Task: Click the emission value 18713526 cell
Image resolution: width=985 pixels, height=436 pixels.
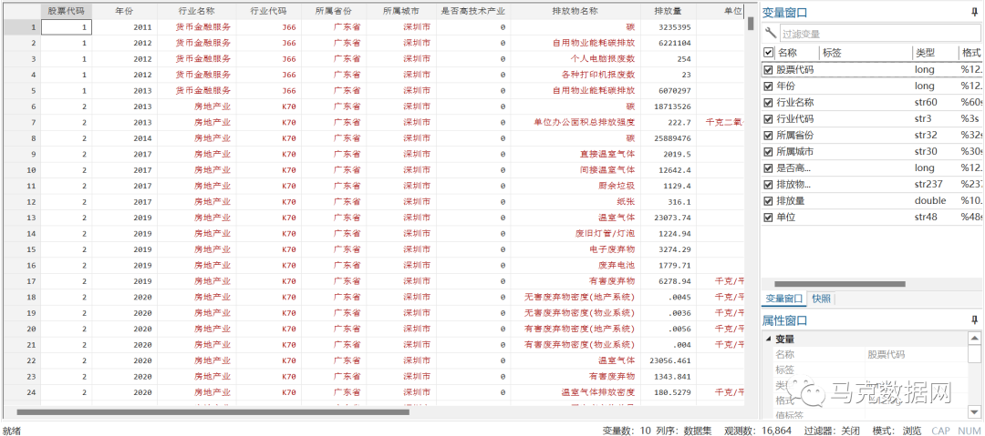Action: point(669,106)
